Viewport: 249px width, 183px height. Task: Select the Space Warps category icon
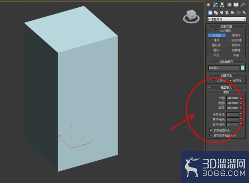[239, 13]
